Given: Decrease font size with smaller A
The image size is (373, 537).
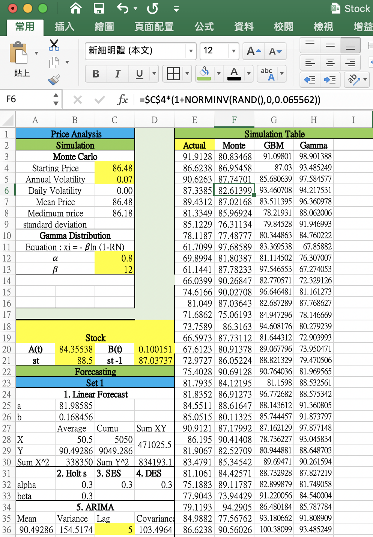Looking at the screenshot, I should click(x=275, y=51).
